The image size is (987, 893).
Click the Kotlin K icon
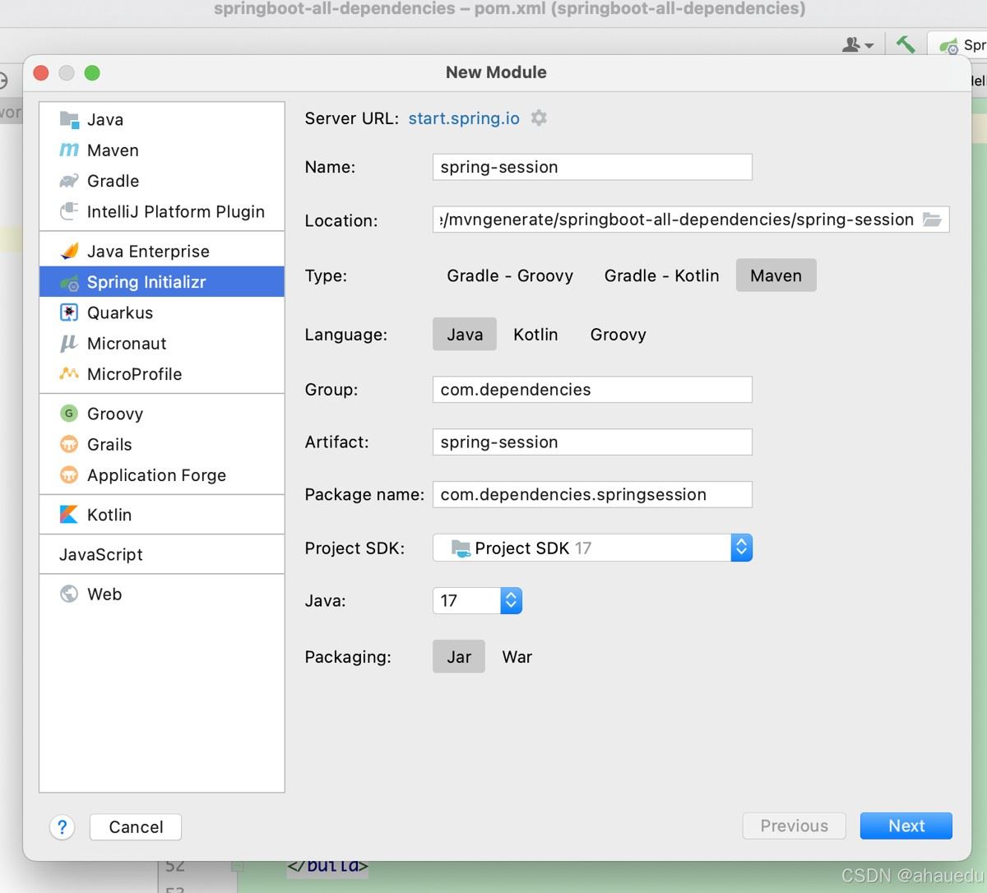coord(69,515)
